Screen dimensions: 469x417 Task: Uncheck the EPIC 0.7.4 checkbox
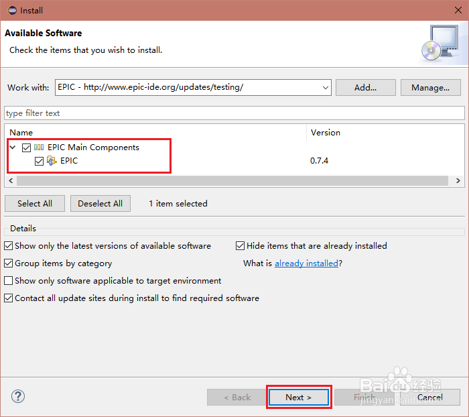click(39, 161)
